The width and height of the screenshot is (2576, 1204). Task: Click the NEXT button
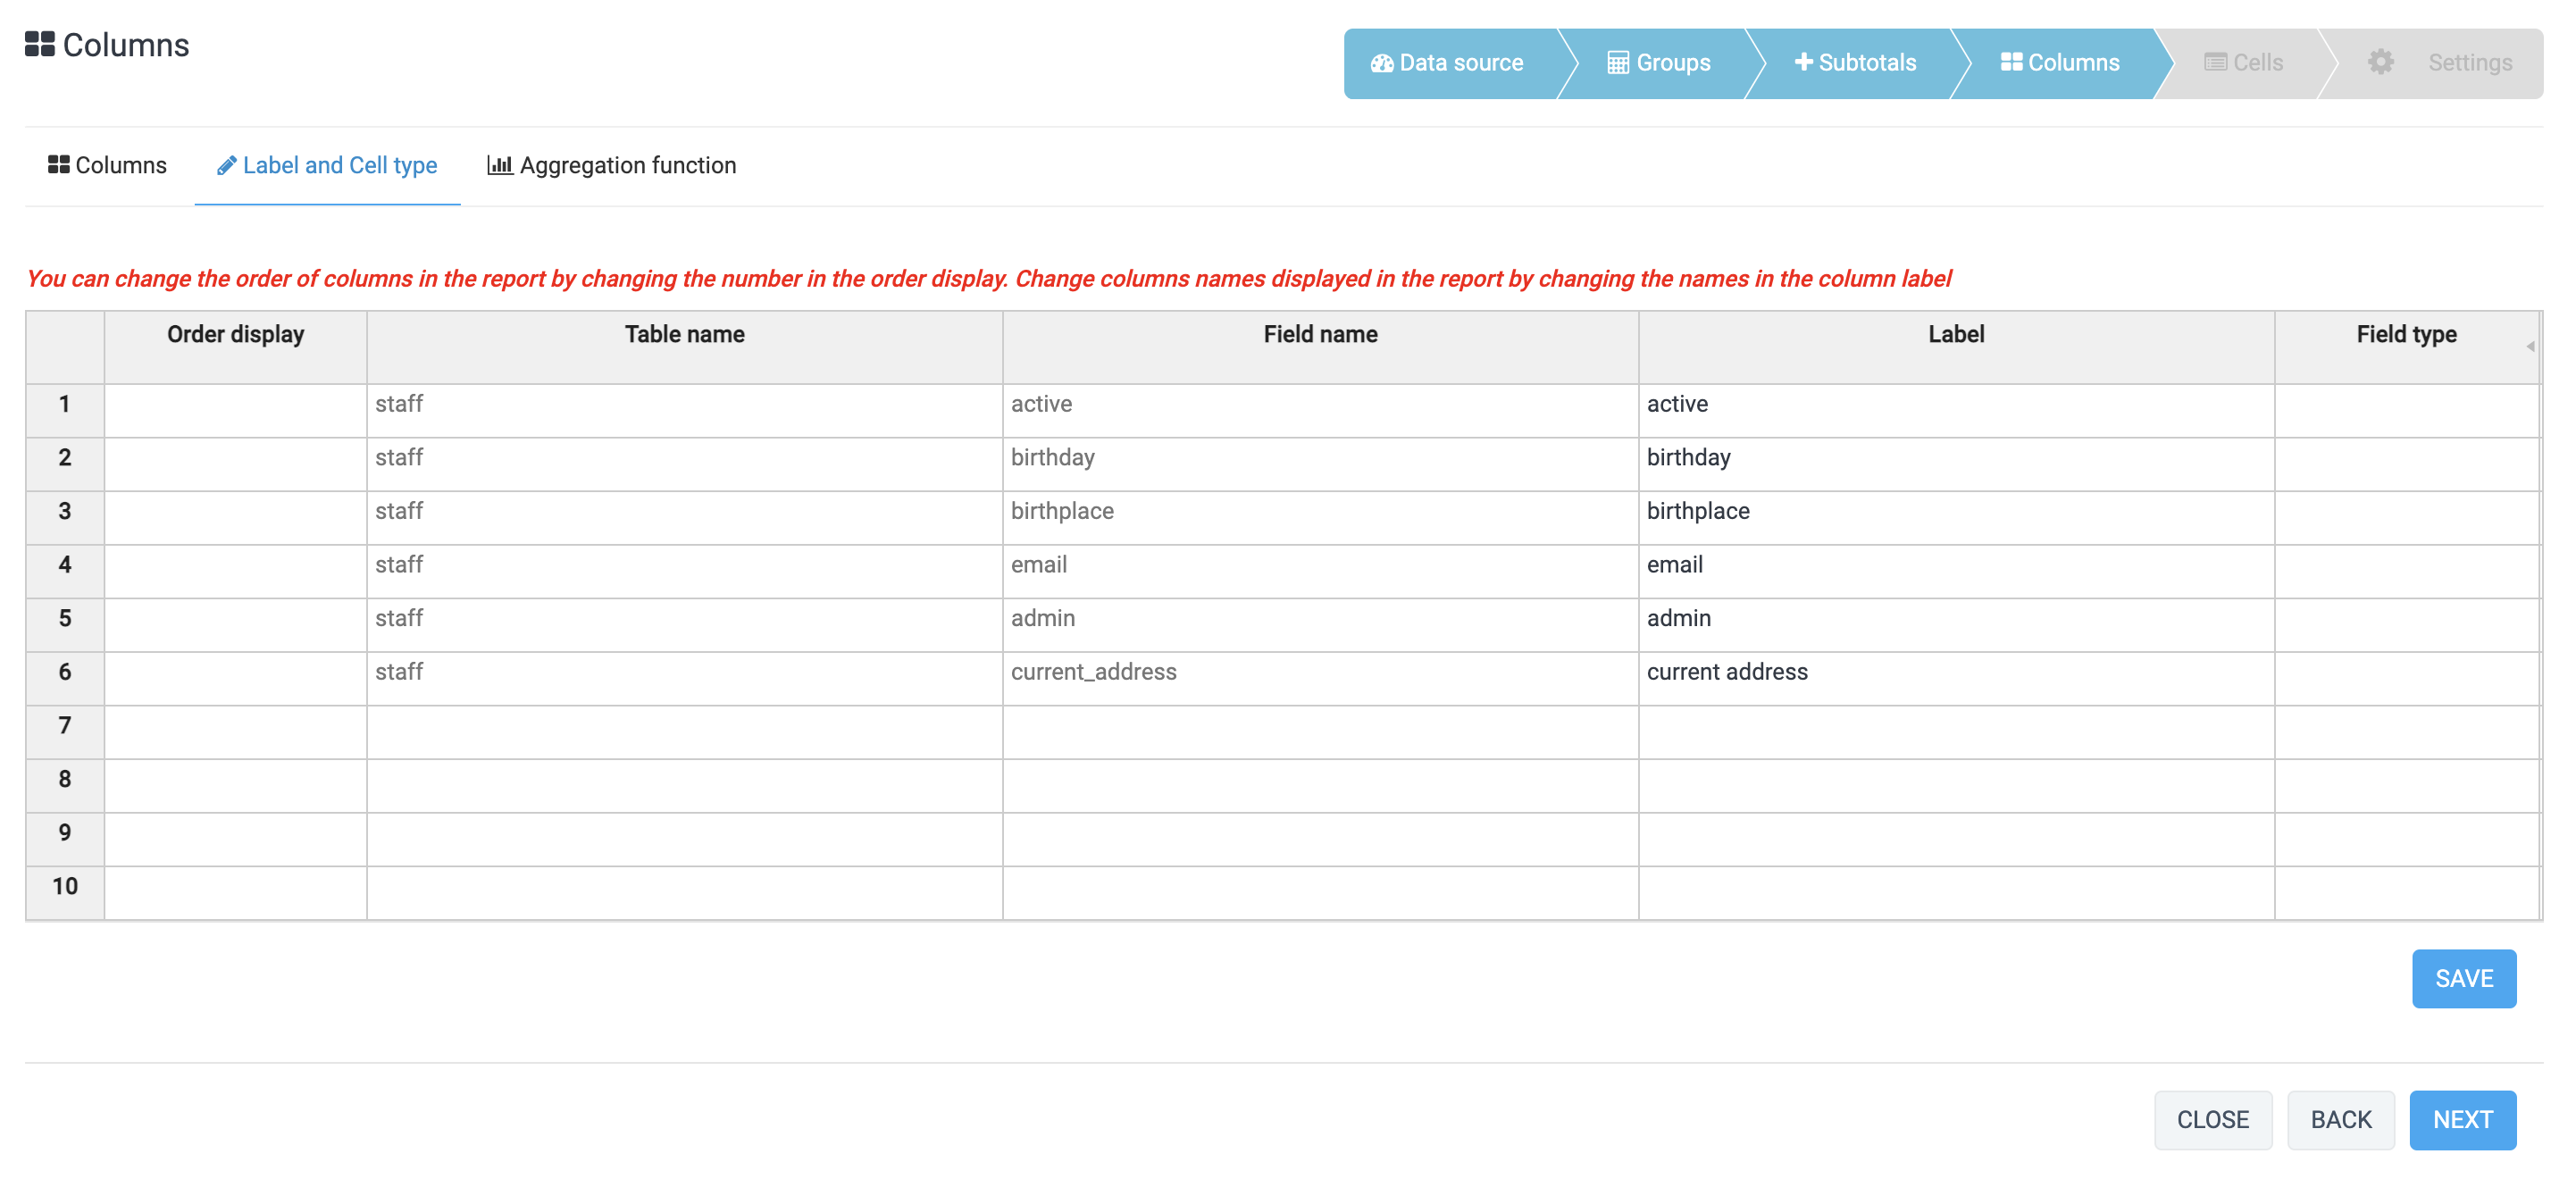click(2462, 1120)
